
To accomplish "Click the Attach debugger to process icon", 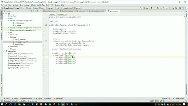I will (167, 8).
